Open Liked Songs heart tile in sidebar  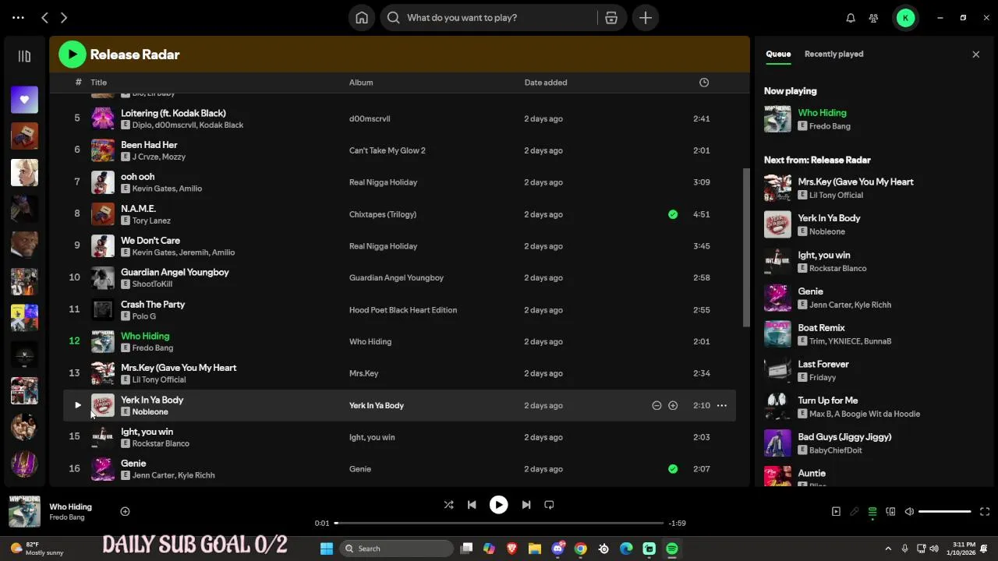click(24, 100)
